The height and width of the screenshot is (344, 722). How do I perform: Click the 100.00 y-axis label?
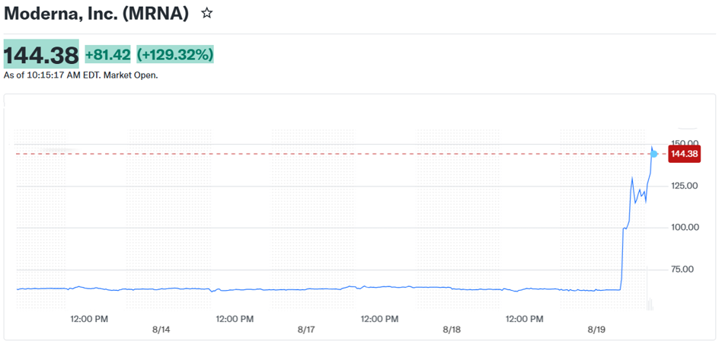685,228
